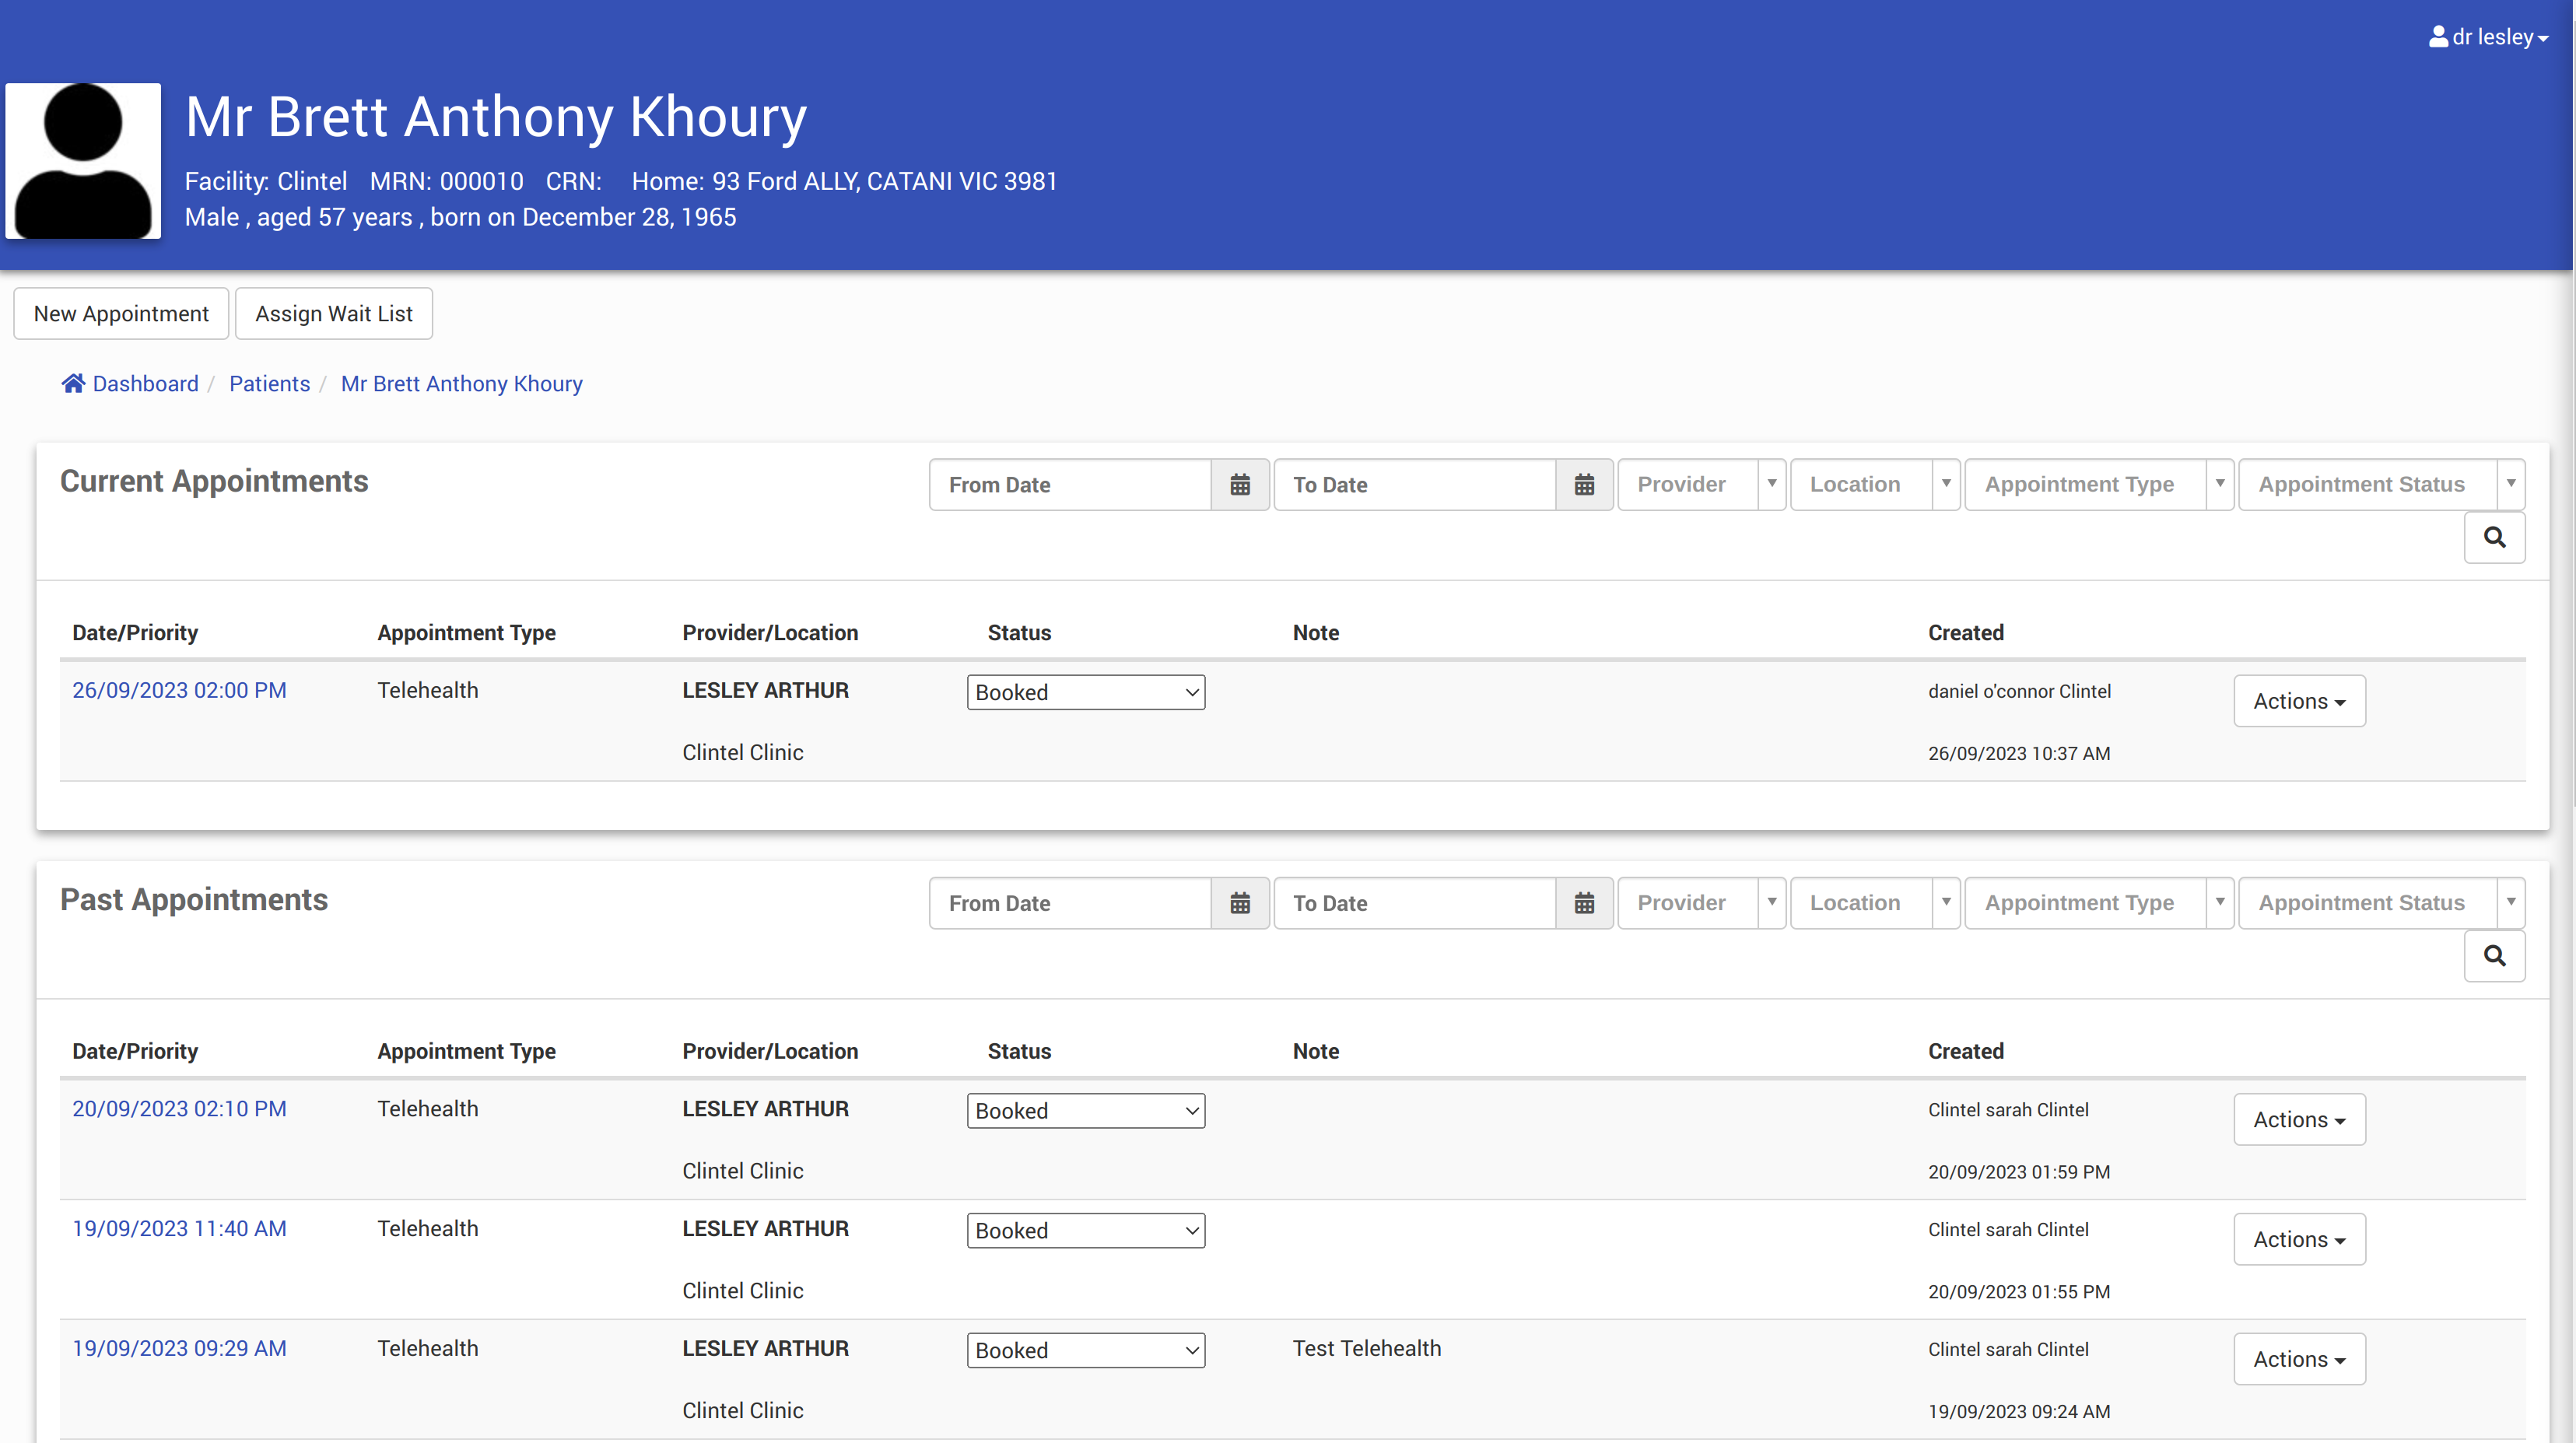This screenshot has width=2576, height=1443.
Task: Open Current Appointments From Date calendar picker
Action: coord(1239,485)
